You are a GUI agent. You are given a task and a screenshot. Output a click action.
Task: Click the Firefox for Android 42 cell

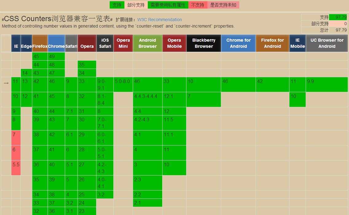[x=273, y=85]
